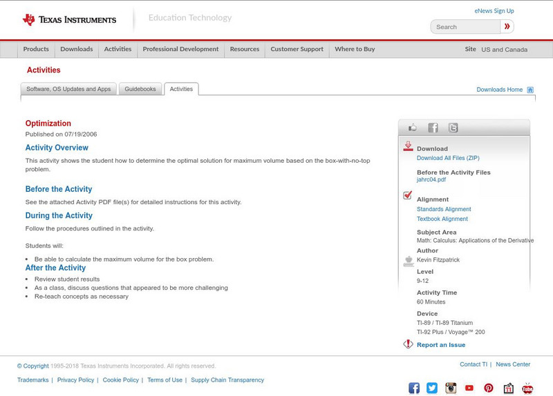Image resolution: width=553 pixels, height=396 pixels.
Task: Click the Texas Instruments logo
Action: point(69,20)
